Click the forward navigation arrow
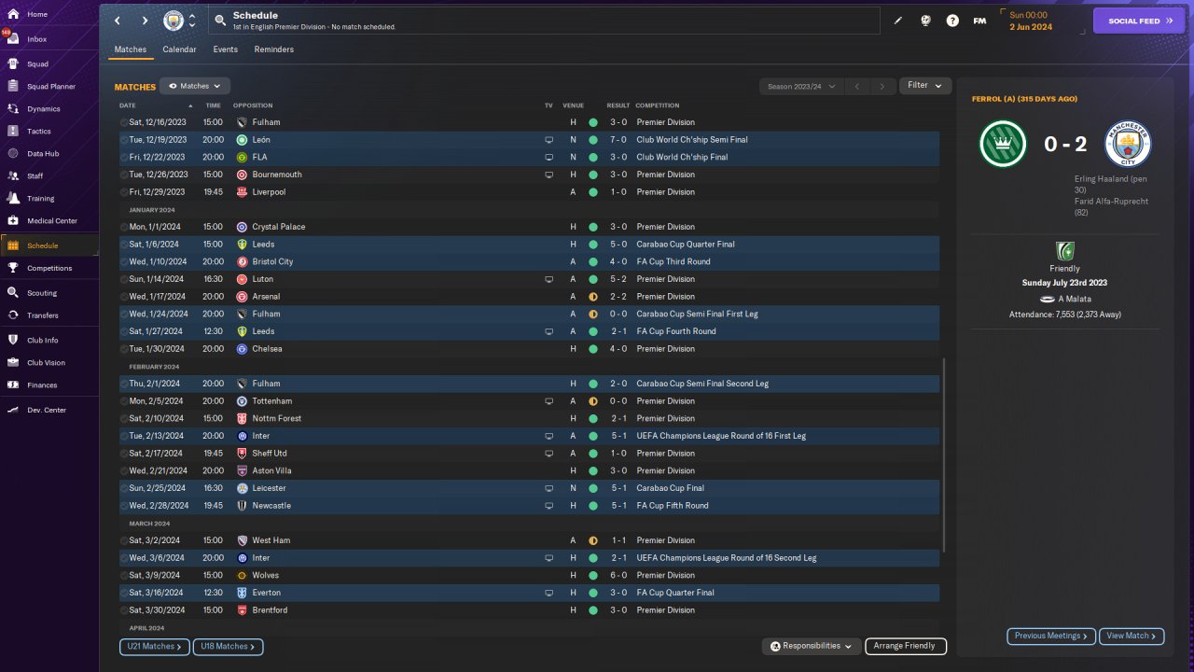This screenshot has height=672, width=1194. tap(145, 21)
